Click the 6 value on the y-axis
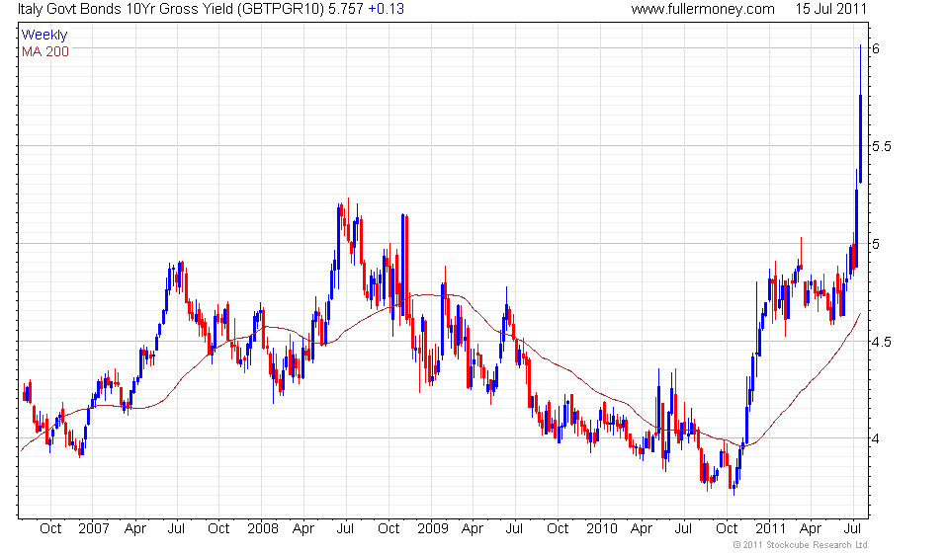Screen dimensions: 949x553 (x=876, y=49)
